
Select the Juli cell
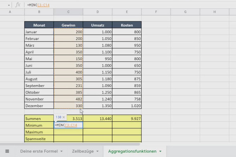(x=39, y=72)
